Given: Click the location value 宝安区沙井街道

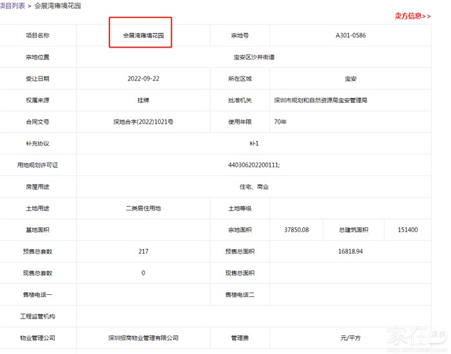Looking at the screenshot, I should (254, 57).
